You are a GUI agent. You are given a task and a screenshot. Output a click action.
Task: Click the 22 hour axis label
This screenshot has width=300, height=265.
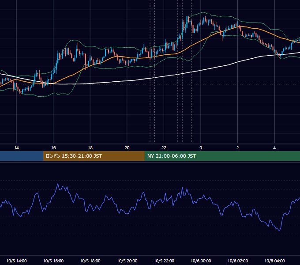(x=164, y=148)
